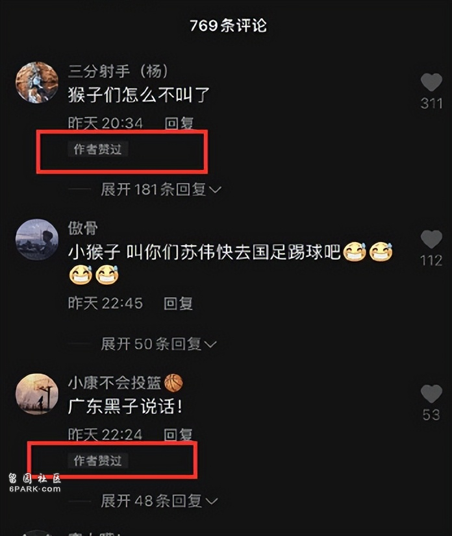Like the comment by 三分射手（杨）
The image size is (452, 536).
pos(431,82)
